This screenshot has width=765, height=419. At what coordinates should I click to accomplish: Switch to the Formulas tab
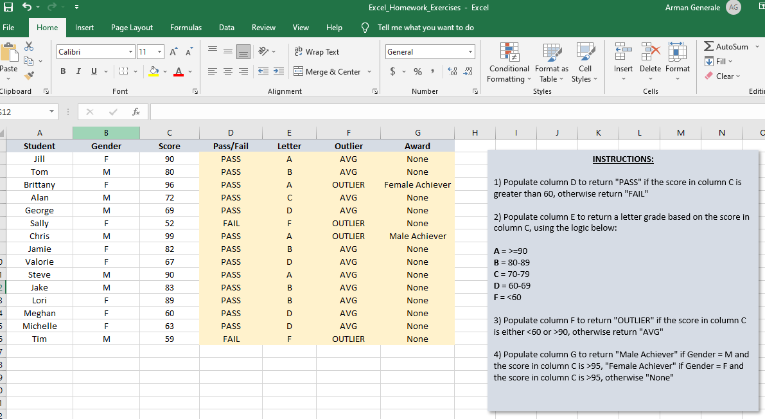pyautogui.click(x=186, y=28)
